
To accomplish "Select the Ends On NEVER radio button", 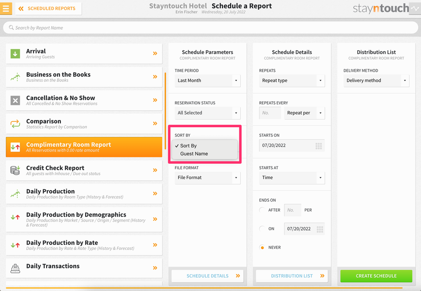I will 262,248.
